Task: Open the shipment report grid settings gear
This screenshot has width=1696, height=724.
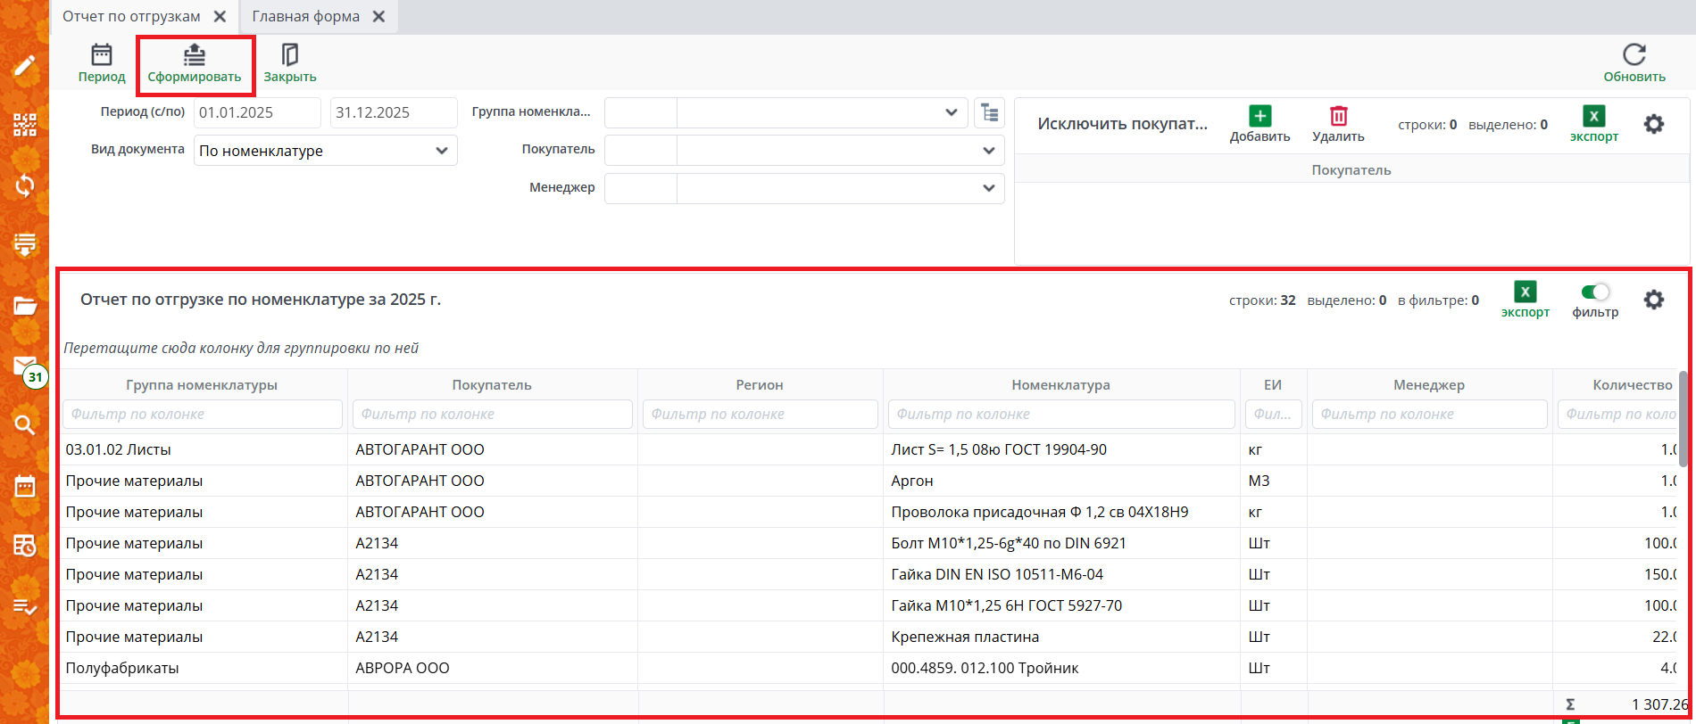Action: [1653, 300]
